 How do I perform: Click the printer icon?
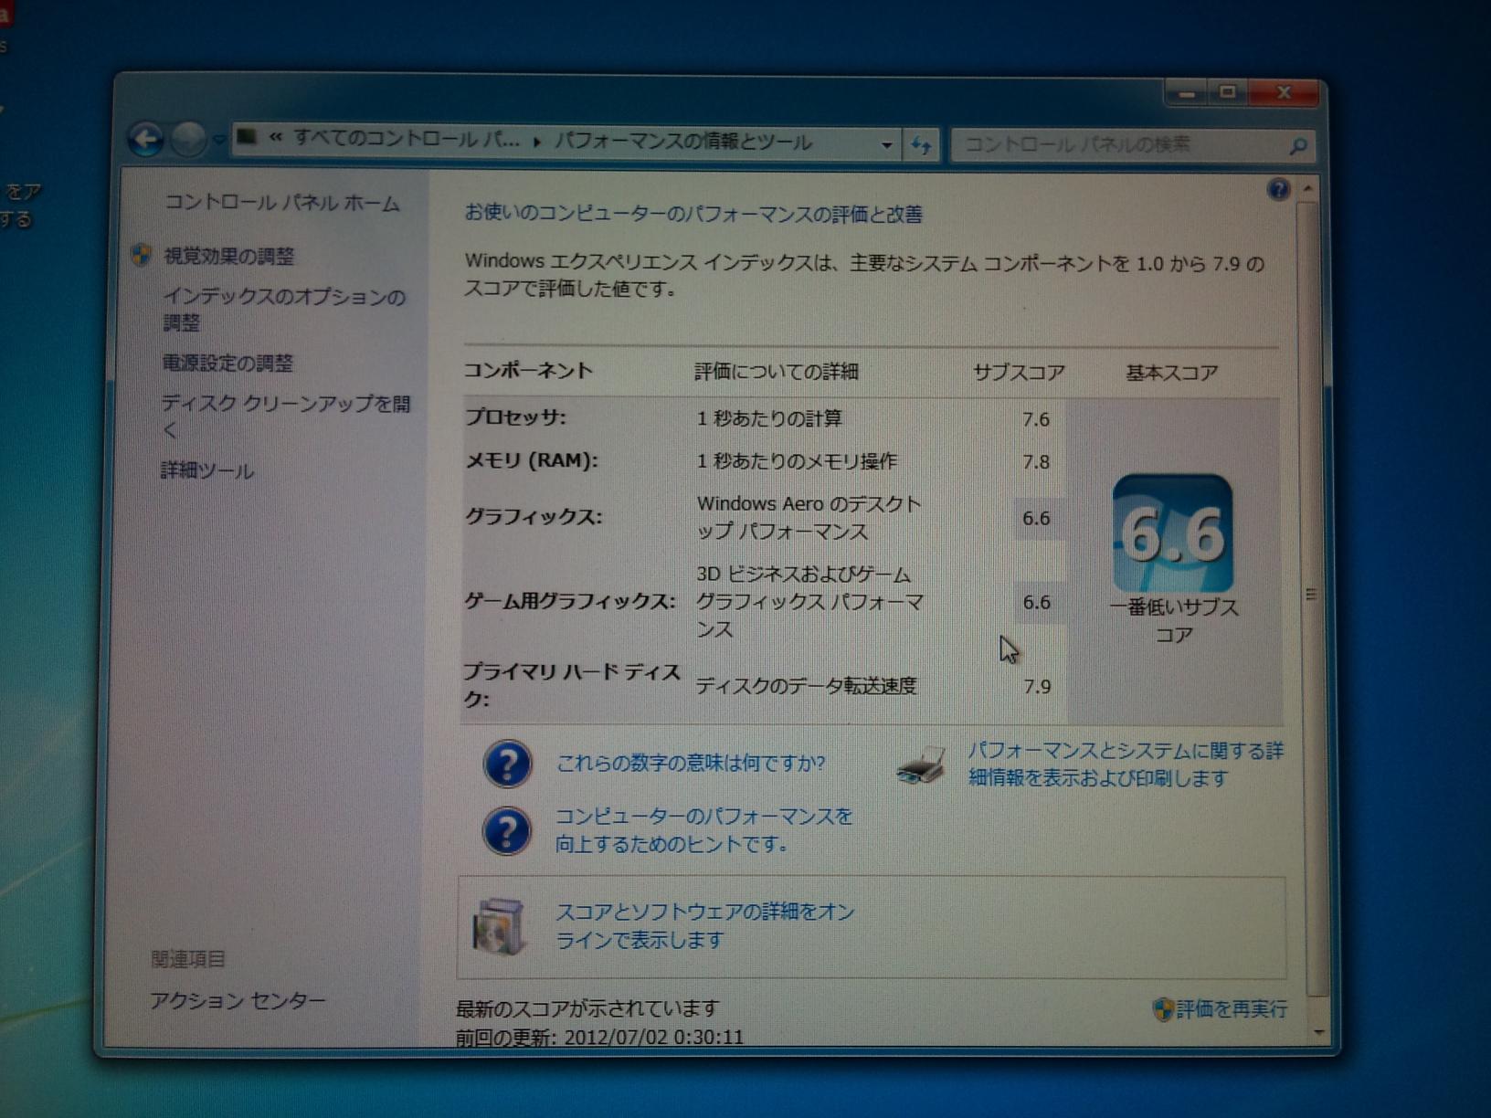(921, 765)
